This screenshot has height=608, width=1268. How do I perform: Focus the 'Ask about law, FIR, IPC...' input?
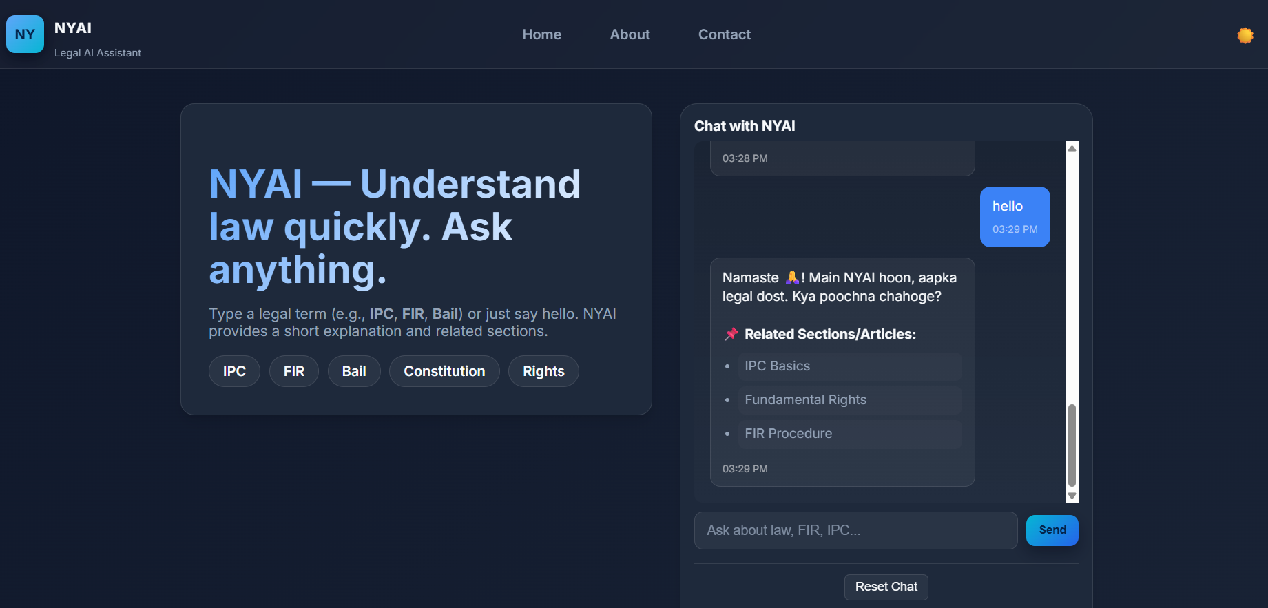point(856,530)
